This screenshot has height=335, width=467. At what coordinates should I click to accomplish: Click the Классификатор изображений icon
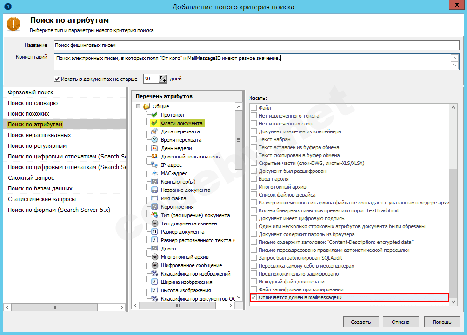154,273
